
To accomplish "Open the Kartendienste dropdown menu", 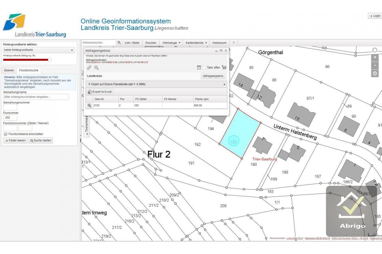I will (196, 43).
